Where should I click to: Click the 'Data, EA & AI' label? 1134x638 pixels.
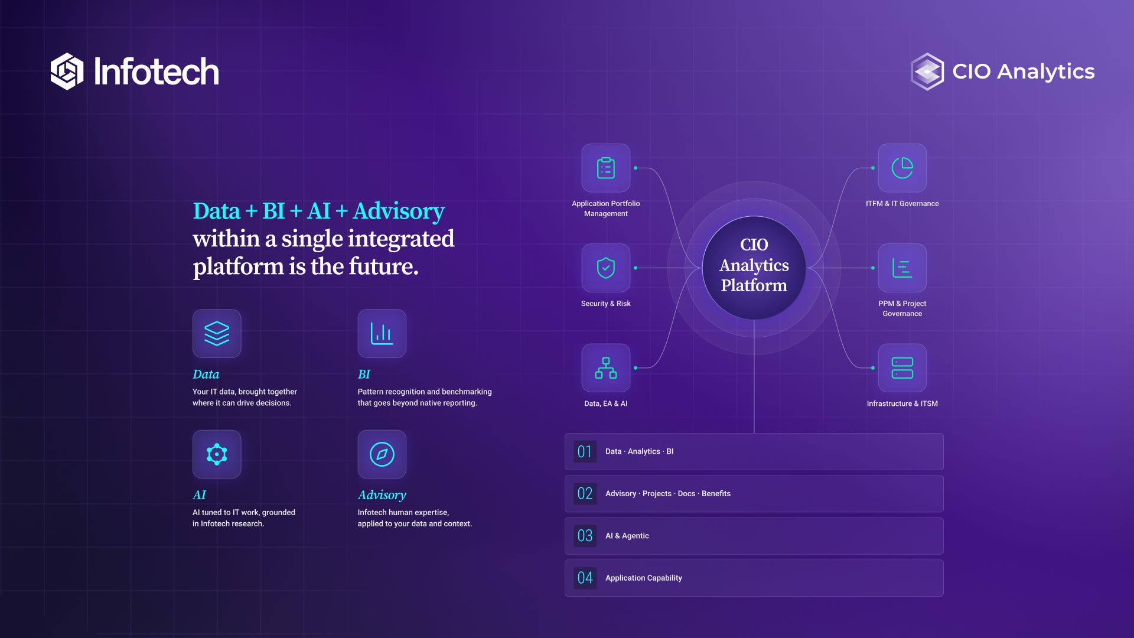click(x=606, y=403)
